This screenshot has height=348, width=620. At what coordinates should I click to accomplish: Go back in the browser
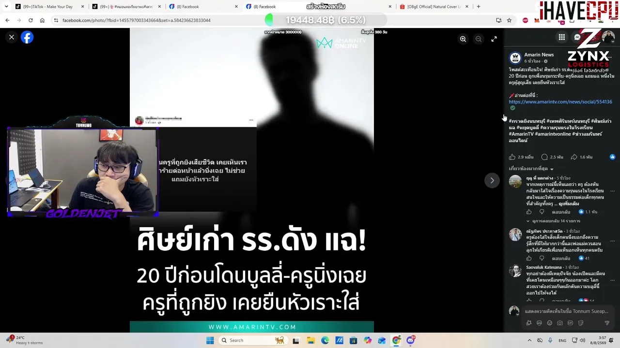click(7, 20)
